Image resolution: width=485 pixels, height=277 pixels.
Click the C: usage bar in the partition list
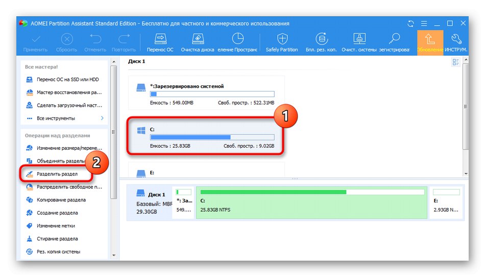[212, 137]
